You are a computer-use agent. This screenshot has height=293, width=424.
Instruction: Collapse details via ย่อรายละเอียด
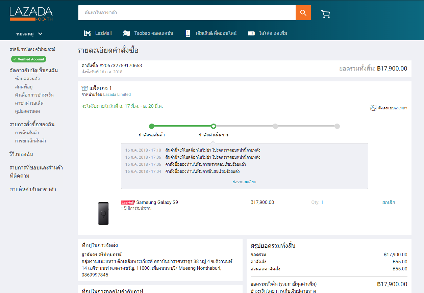[x=244, y=182]
